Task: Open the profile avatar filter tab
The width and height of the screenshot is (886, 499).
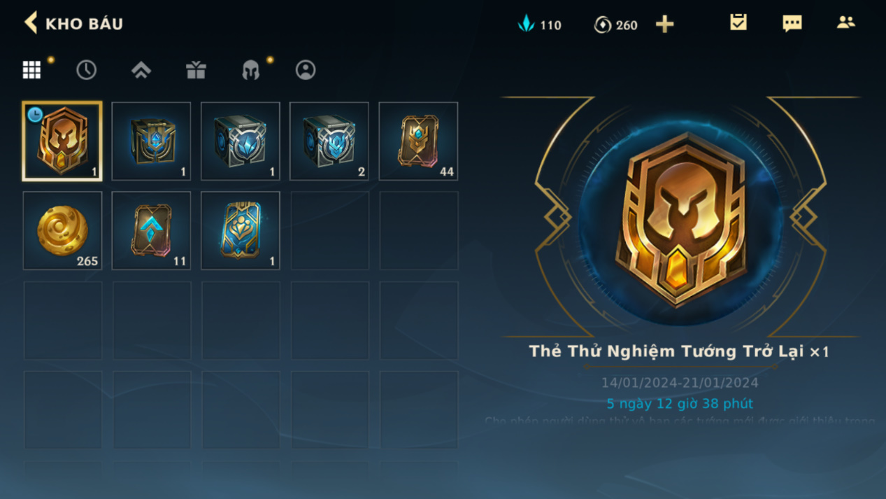Action: (306, 69)
